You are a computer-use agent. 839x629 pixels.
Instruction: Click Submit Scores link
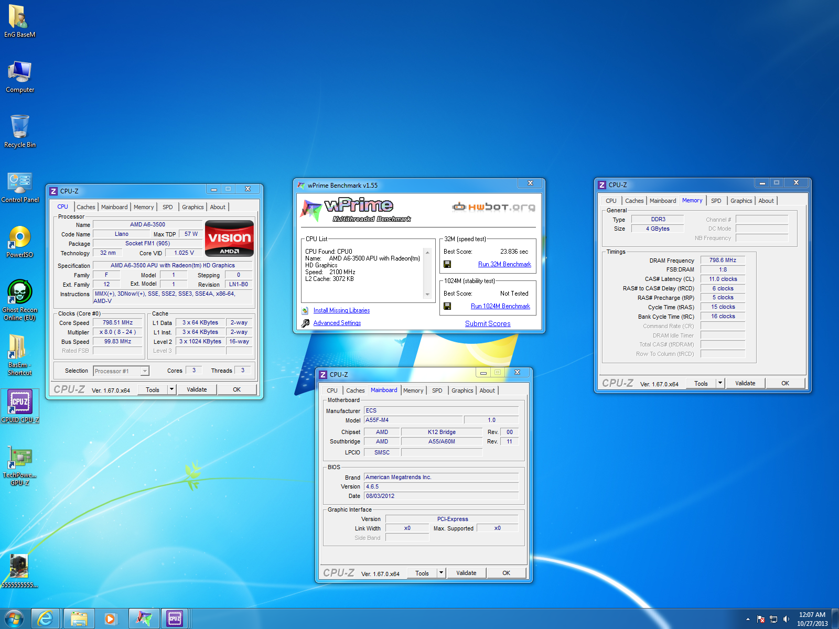pyautogui.click(x=488, y=323)
